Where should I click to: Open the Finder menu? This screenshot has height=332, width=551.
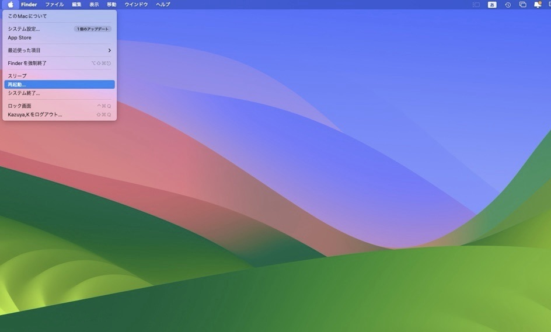(x=29, y=5)
